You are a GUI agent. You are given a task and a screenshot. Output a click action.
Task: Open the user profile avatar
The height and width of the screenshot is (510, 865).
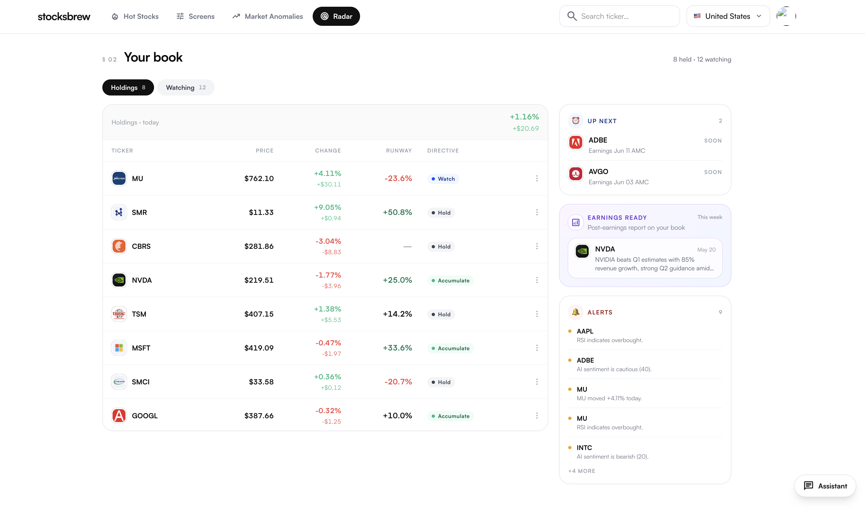[786, 16]
